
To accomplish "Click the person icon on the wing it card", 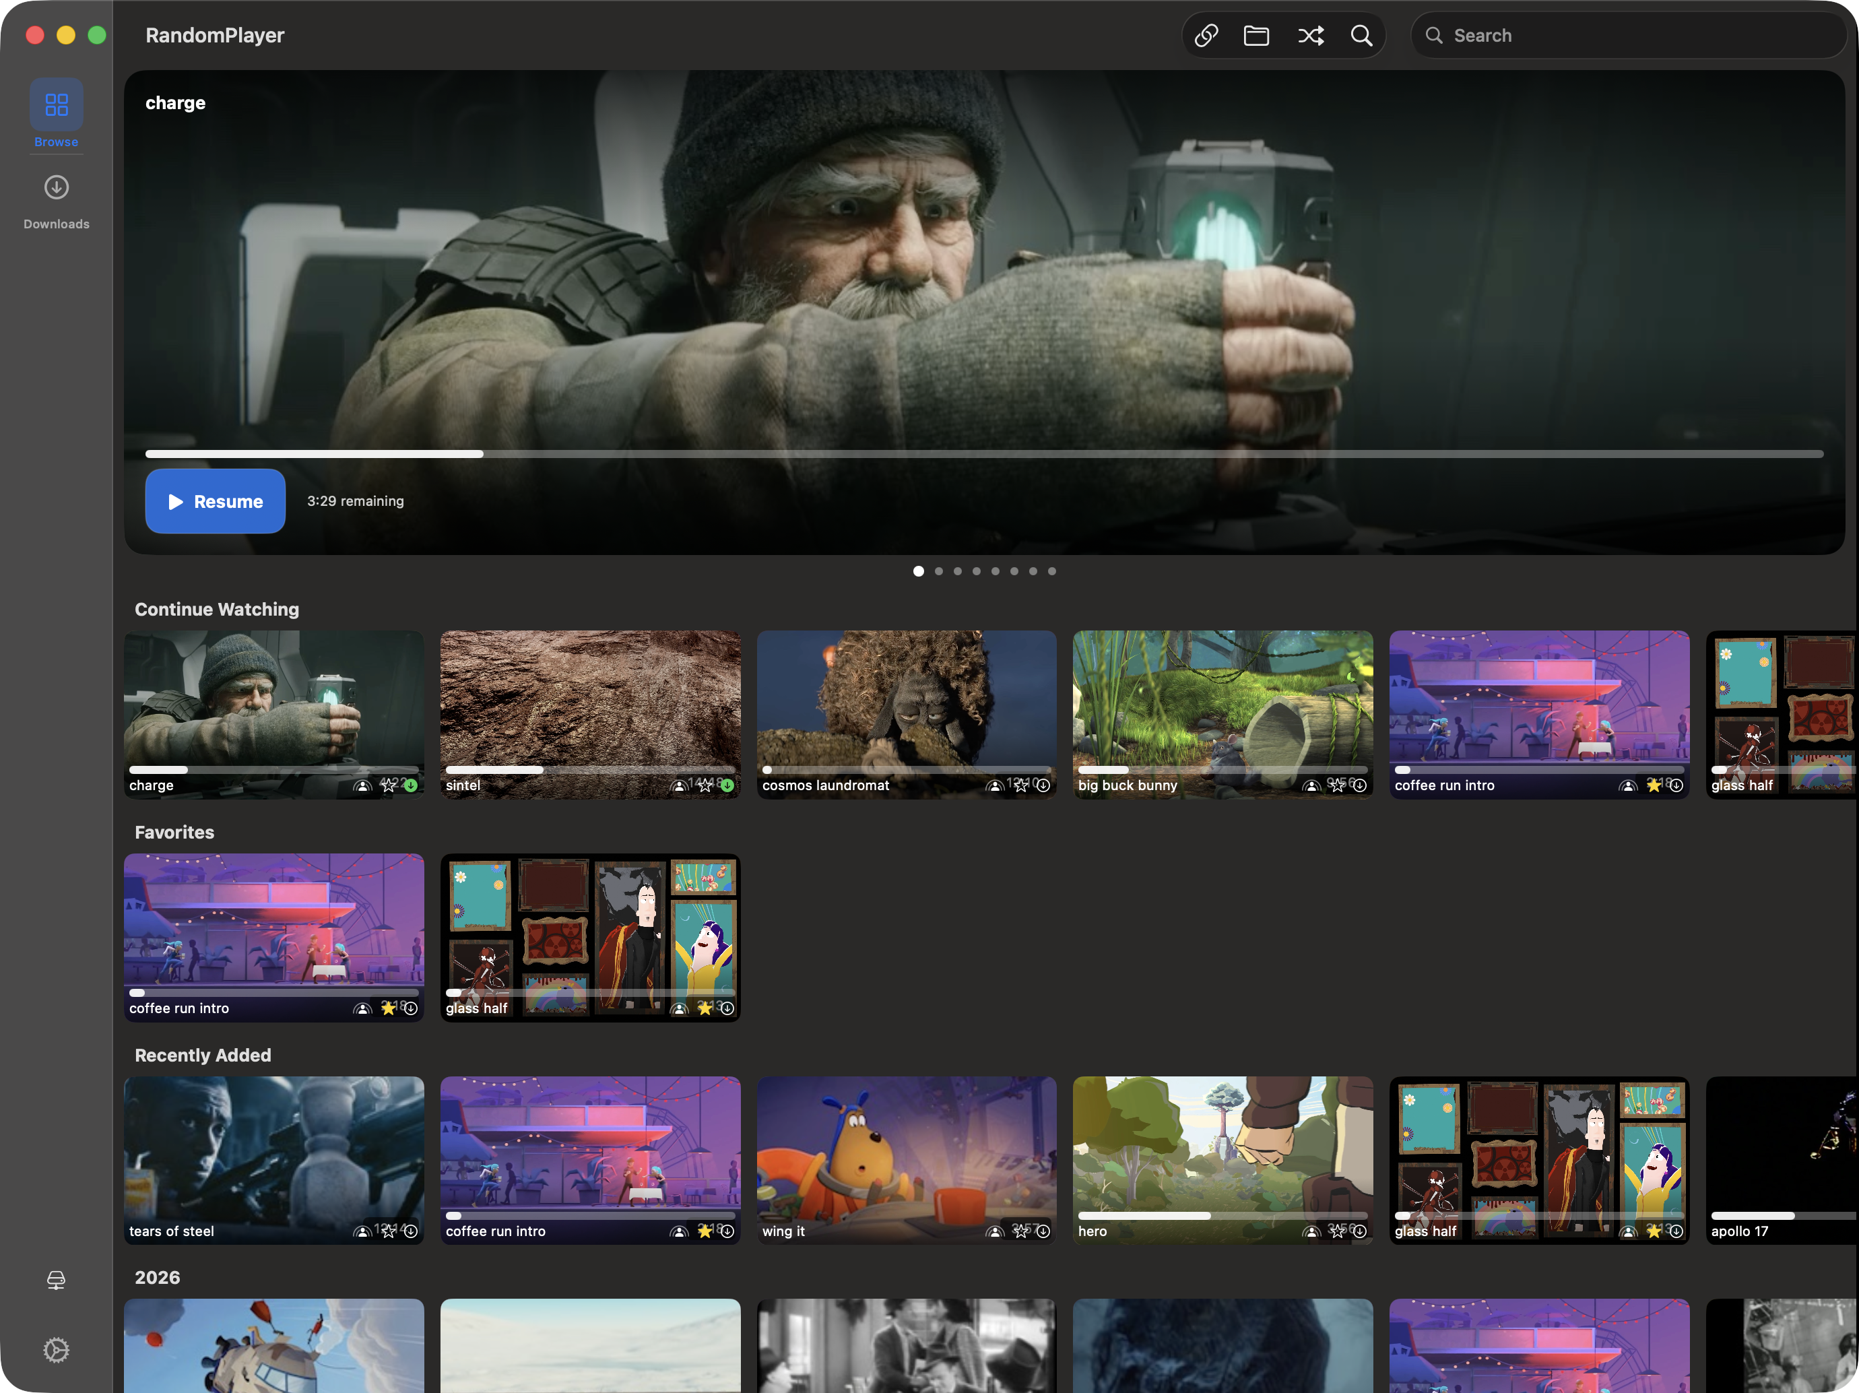I will pyautogui.click(x=995, y=1231).
